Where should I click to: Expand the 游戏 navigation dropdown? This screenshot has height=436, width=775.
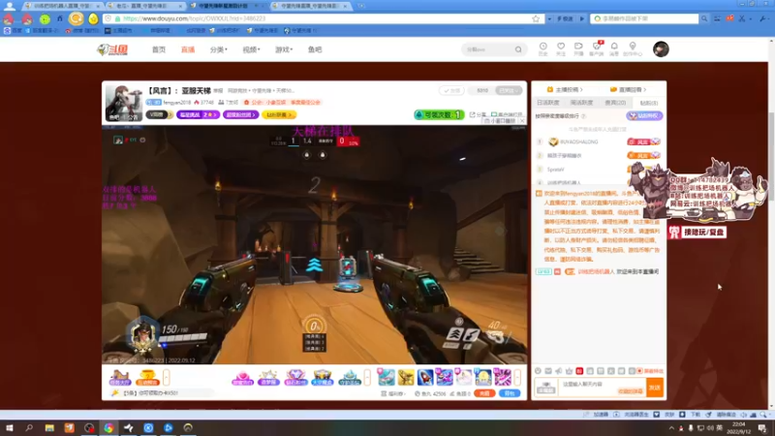coord(284,49)
